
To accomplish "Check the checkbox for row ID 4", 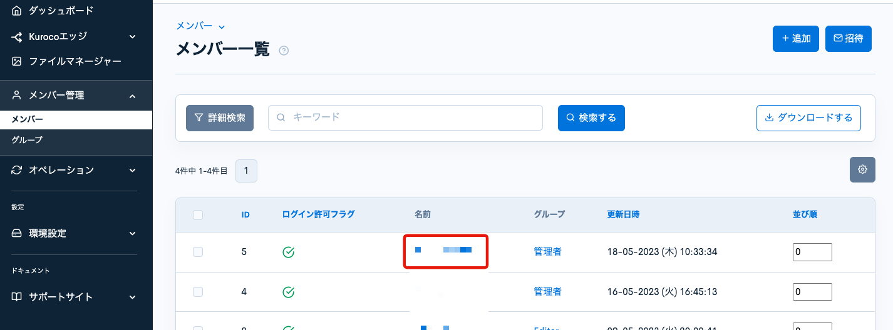I will click(198, 292).
